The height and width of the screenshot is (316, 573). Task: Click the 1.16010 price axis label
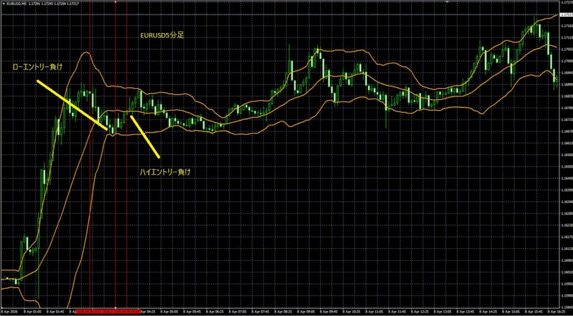pos(566,272)
